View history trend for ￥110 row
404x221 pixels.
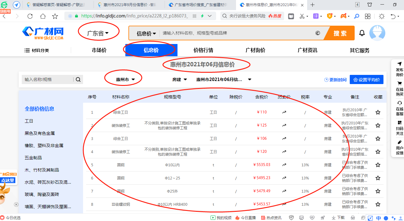(x=284, y=112)
